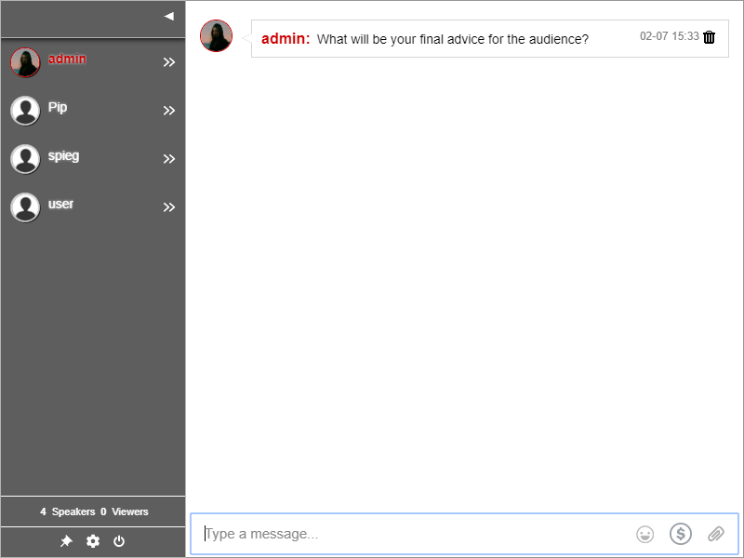Select spieg in the speakers list

pos(63,155)
